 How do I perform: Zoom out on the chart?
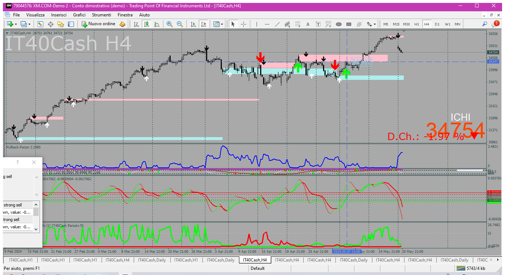pos(179,24)
